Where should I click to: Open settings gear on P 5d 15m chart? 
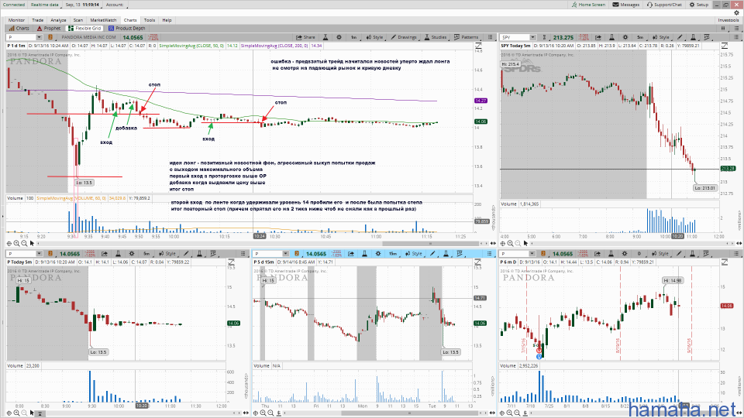tap(378, 254)
